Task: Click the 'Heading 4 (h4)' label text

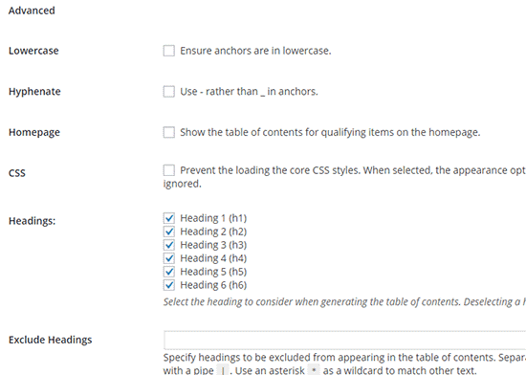Action: pyautogui.click(x=213, y=258)
